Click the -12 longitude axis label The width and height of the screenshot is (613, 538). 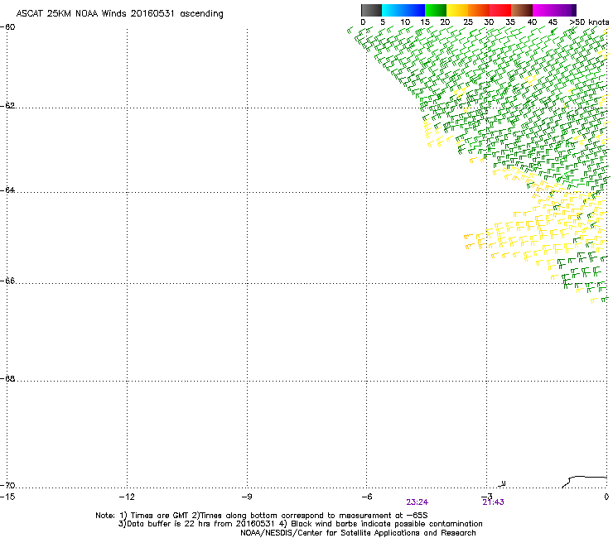tap(127, 497)
